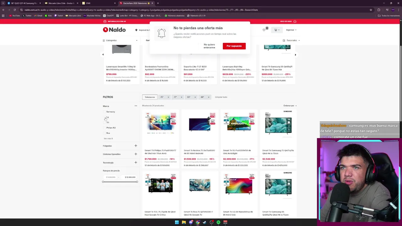Open the ChatGPT bookmark
The width and height of the screenshot is (402, 226).
point(109,16)
